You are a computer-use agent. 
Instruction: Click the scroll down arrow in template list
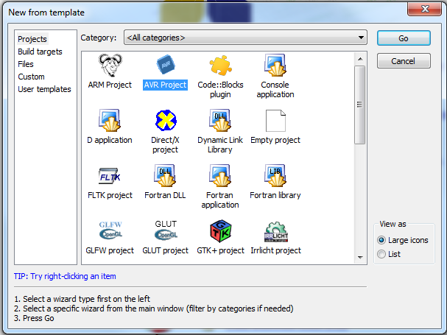[x=360, y=258]
